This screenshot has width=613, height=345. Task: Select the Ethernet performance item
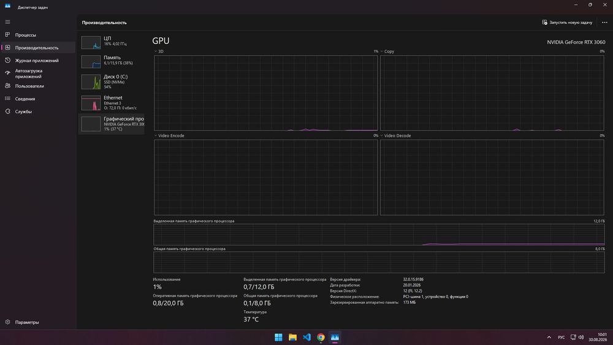click(x=112, y=103)
